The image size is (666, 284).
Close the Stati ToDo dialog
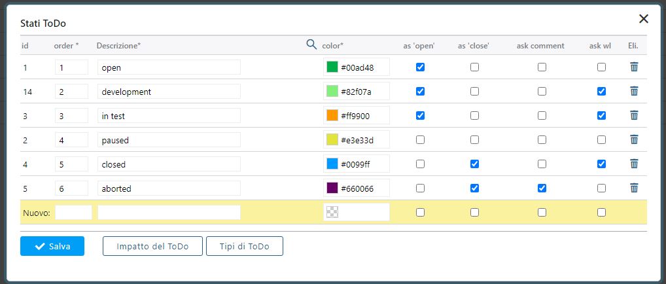point(644,19)
